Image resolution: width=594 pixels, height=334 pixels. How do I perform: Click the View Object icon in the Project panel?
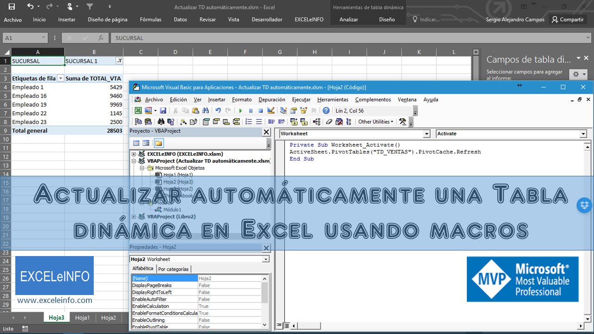[x=146, y=143]
